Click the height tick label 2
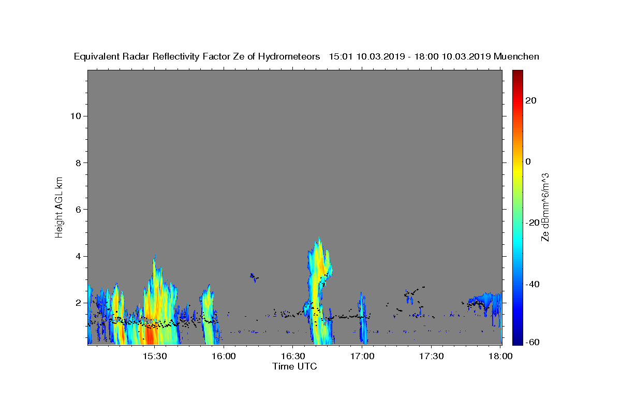The height and width of the screenshot is (414, 621). click(x=78, y=303)
